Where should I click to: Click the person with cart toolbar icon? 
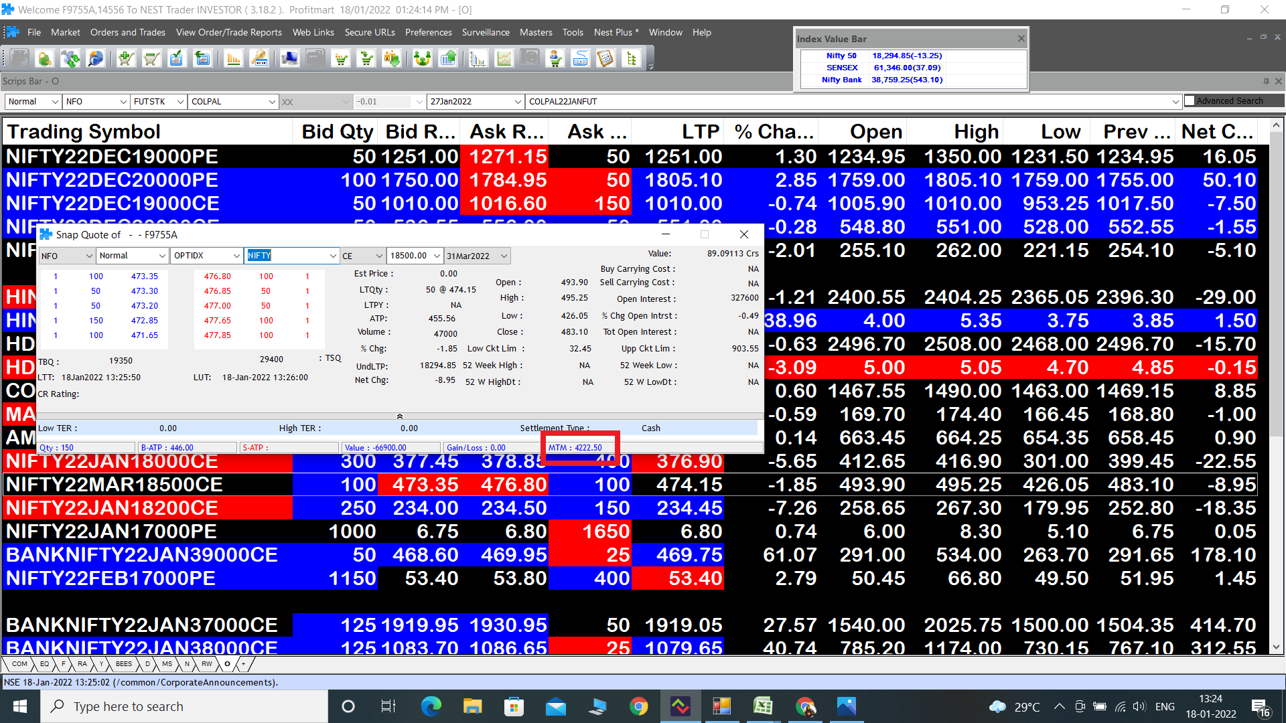tap(555, 59)
